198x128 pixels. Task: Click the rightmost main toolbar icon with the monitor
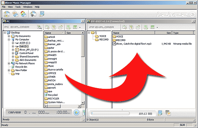[x=42, y=14]
